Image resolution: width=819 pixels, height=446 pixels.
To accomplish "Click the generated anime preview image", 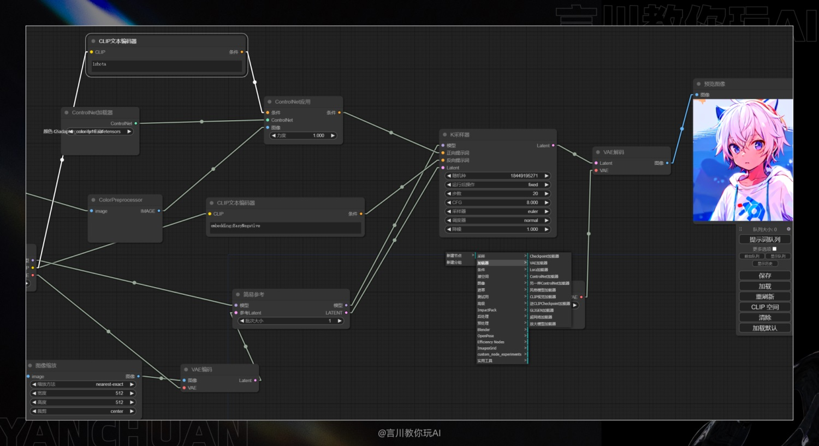I will click(743, 160).
